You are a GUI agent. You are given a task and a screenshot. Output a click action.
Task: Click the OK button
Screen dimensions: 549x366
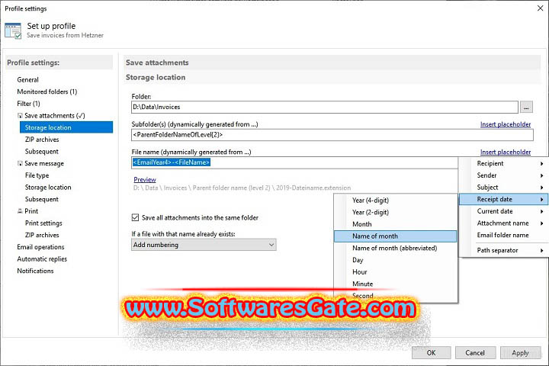click(431, 353)
